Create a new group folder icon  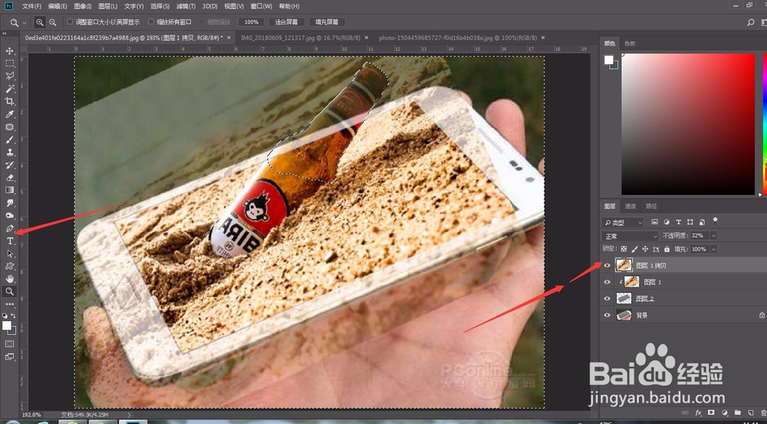(x=737, y=413)
